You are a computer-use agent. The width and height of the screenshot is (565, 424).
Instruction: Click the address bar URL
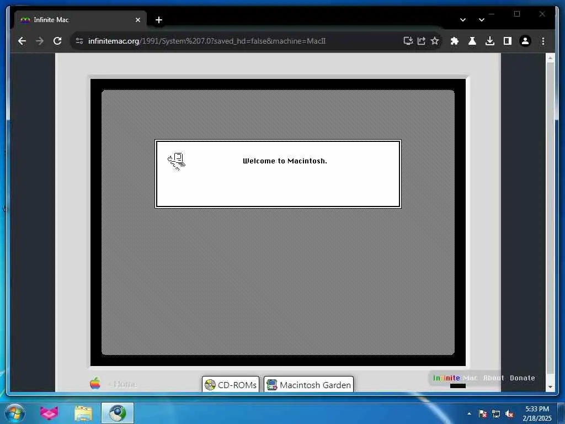(x=207, y=41)
